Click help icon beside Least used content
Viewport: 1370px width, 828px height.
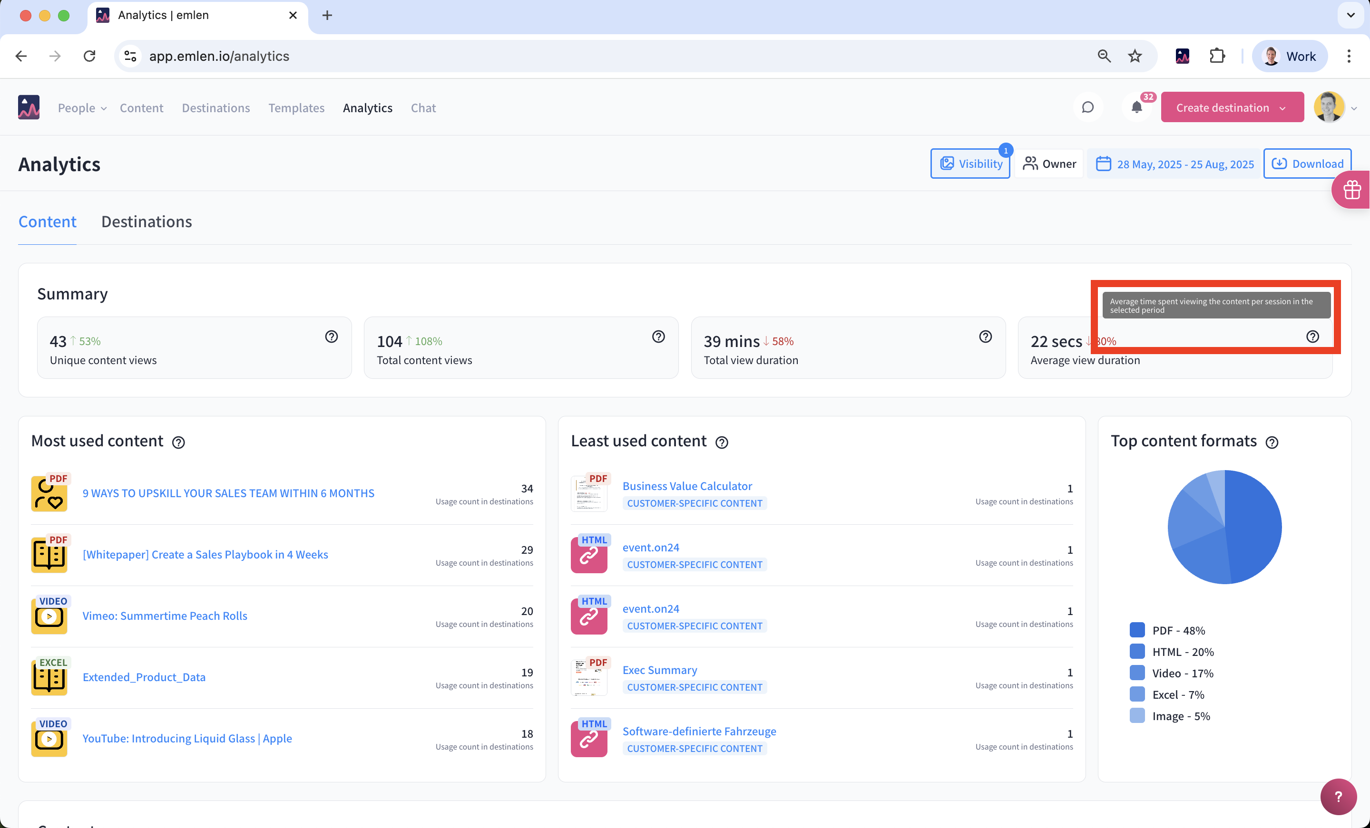tap(722, 443)
